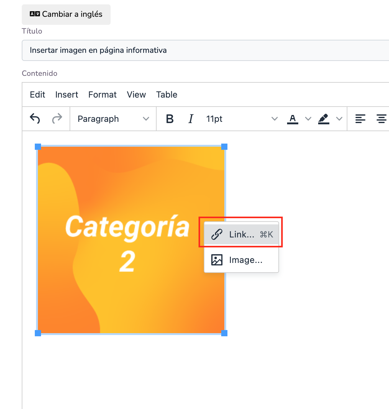Open the Paragraph block format dropdown
This screenshot has width=389, height=409.
click(x=113, y=119)
